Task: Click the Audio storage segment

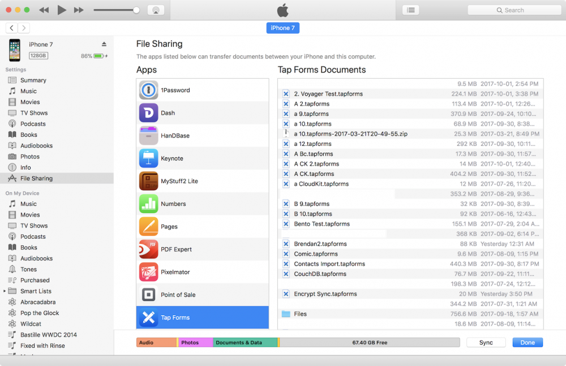Action: [156, 343]
